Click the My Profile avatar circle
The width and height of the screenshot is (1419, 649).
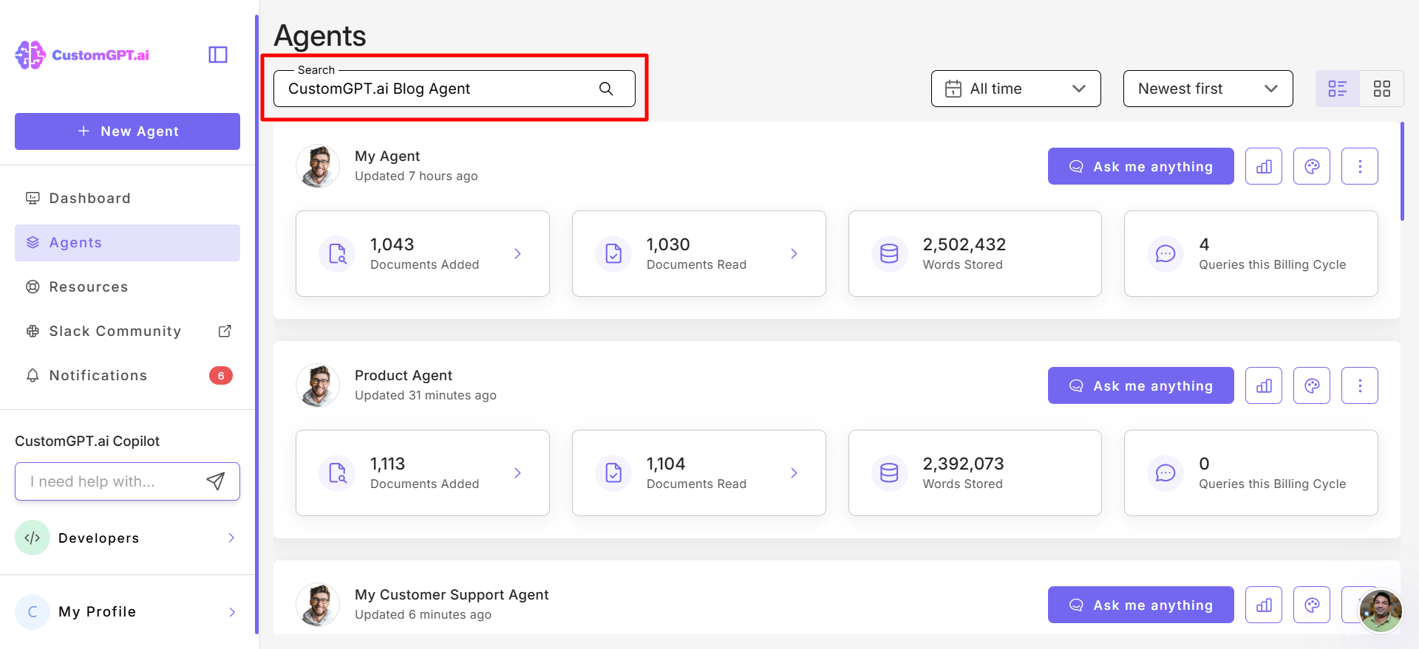pyautogui.click(x=33, y=611)
